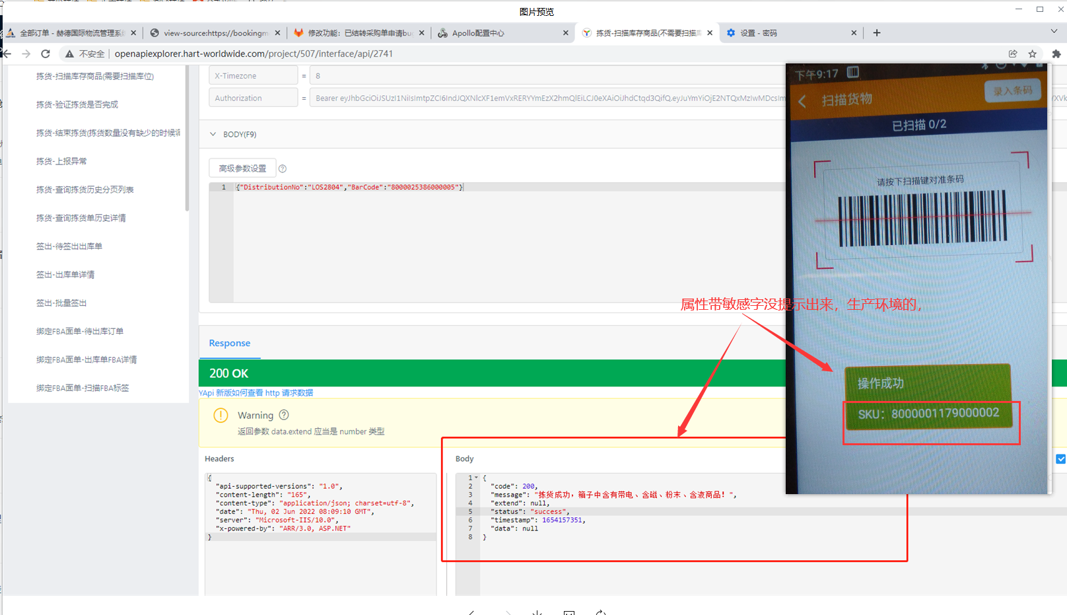This screenshot has width=1067, height=615.
Task: Click the 不安全 security warning icon
Action: (x=69, y=54)
